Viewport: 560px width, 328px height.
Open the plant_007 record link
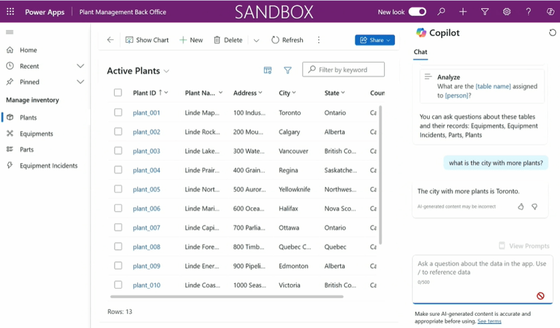pyautogui.click(x=147, y=227)
